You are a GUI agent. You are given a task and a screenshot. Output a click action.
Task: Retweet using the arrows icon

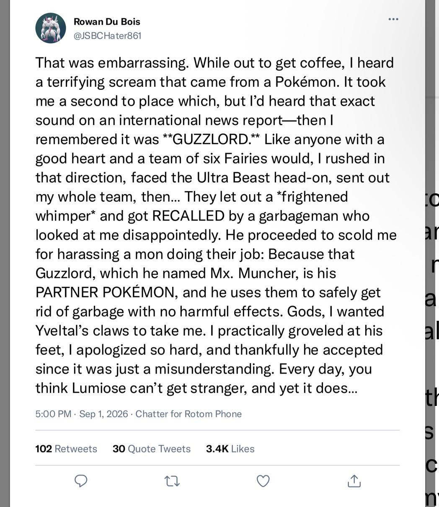[172, 481]
